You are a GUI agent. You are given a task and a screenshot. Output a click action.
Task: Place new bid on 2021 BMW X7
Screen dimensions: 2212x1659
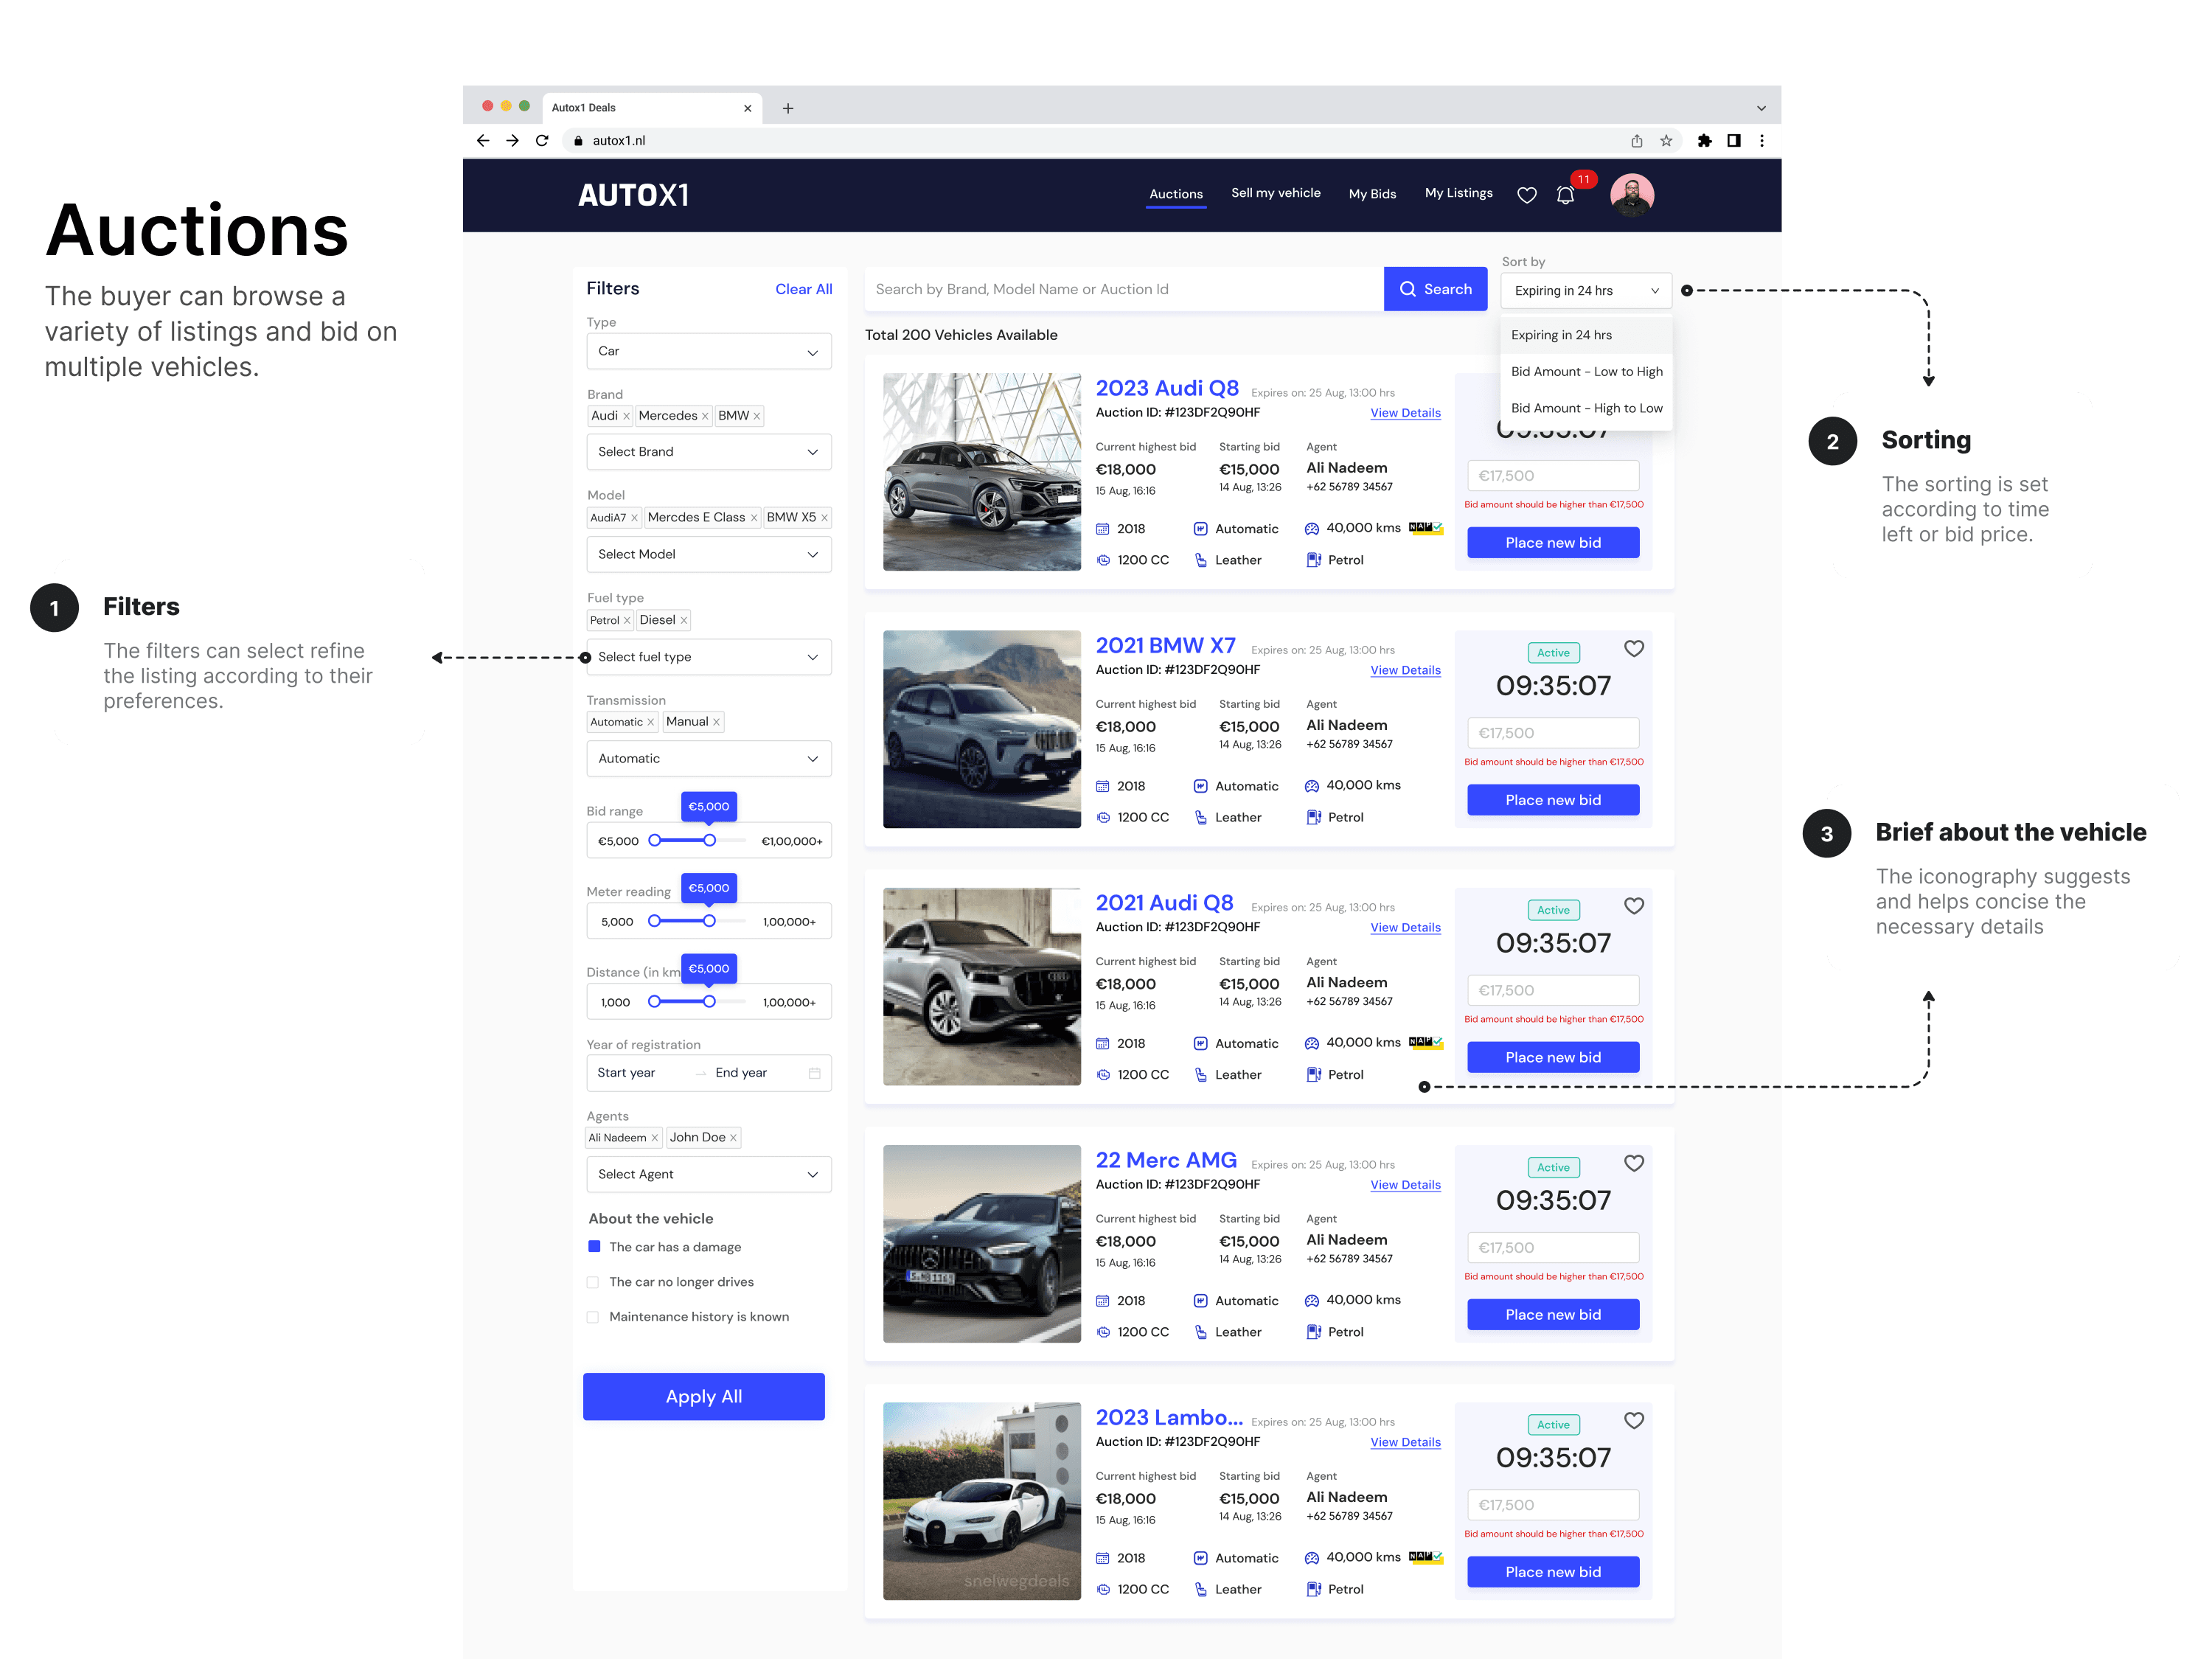point(1553,800)
